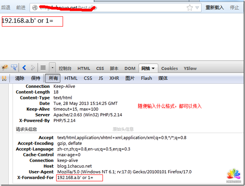Open the 网络 tab dropdown menu
The image size is (245, 186).
pyautogui.click(x=153, y=68)
